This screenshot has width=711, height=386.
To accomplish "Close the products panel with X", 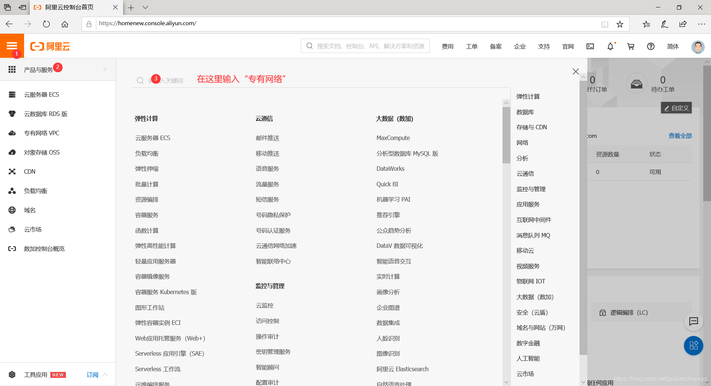I will pos(575,71).
